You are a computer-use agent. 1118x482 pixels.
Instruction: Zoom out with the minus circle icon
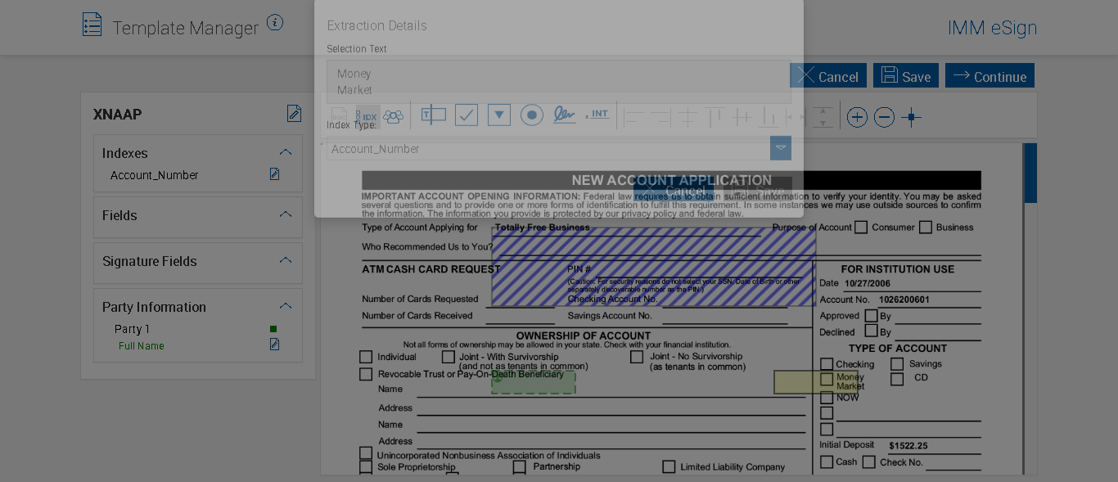tap(884, 117)
